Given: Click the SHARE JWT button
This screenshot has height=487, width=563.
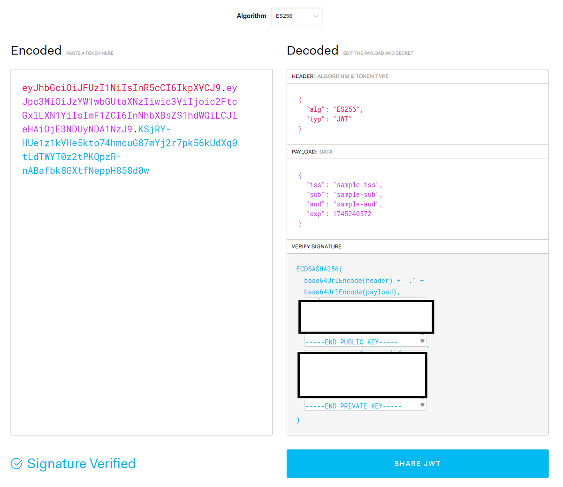Looking at the screenshot, I should click(x=417, y=464).
